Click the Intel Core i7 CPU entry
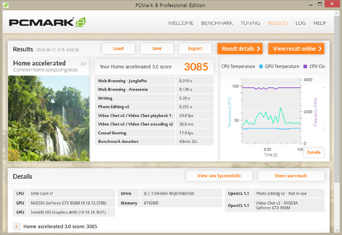The image size is (342, 235). 71,193
